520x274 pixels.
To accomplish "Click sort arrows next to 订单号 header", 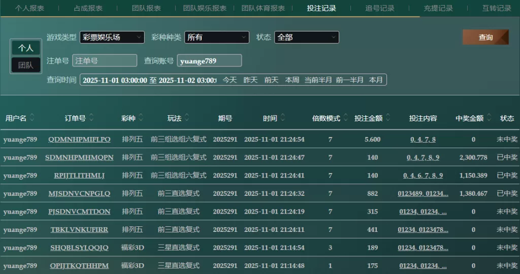I will [x=91, y=118].
